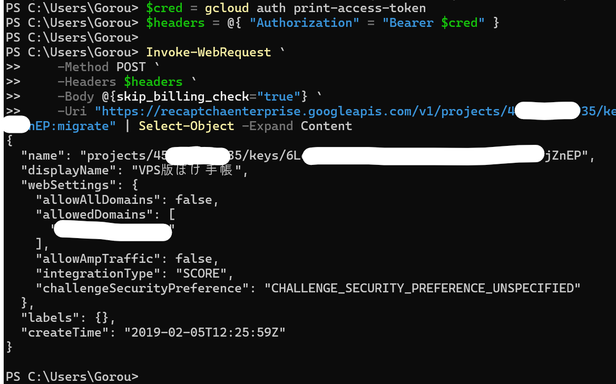
Task: Click the "allowAllDomains" false value
Action: point(193,200)
